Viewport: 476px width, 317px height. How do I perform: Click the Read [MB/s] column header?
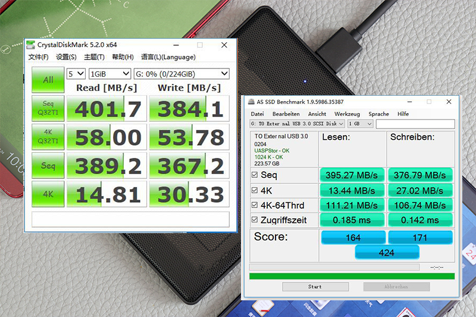point(107,87)
